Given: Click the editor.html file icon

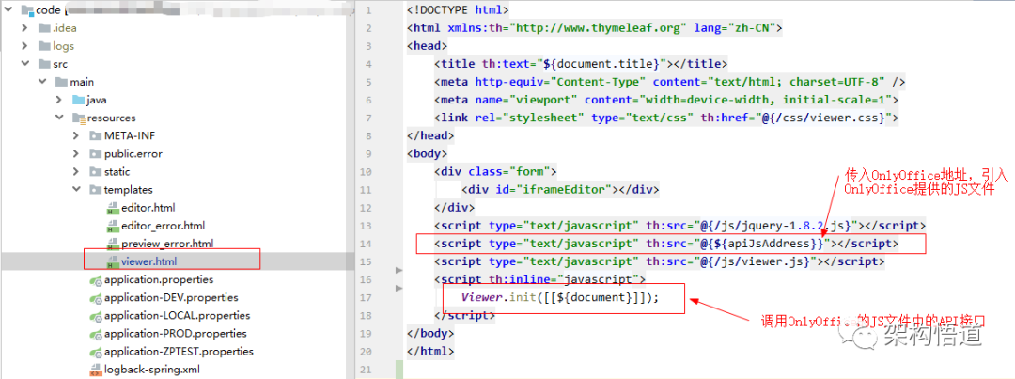Looking at the screenshot, I should [x=112, y=208].
